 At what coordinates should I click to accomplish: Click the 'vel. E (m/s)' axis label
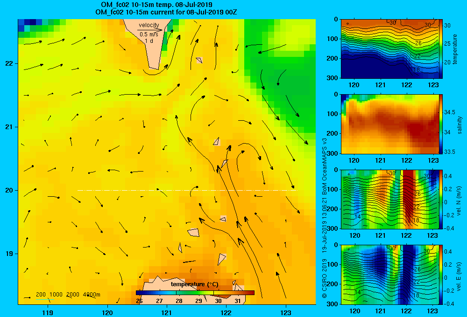(x=459, y=276)
